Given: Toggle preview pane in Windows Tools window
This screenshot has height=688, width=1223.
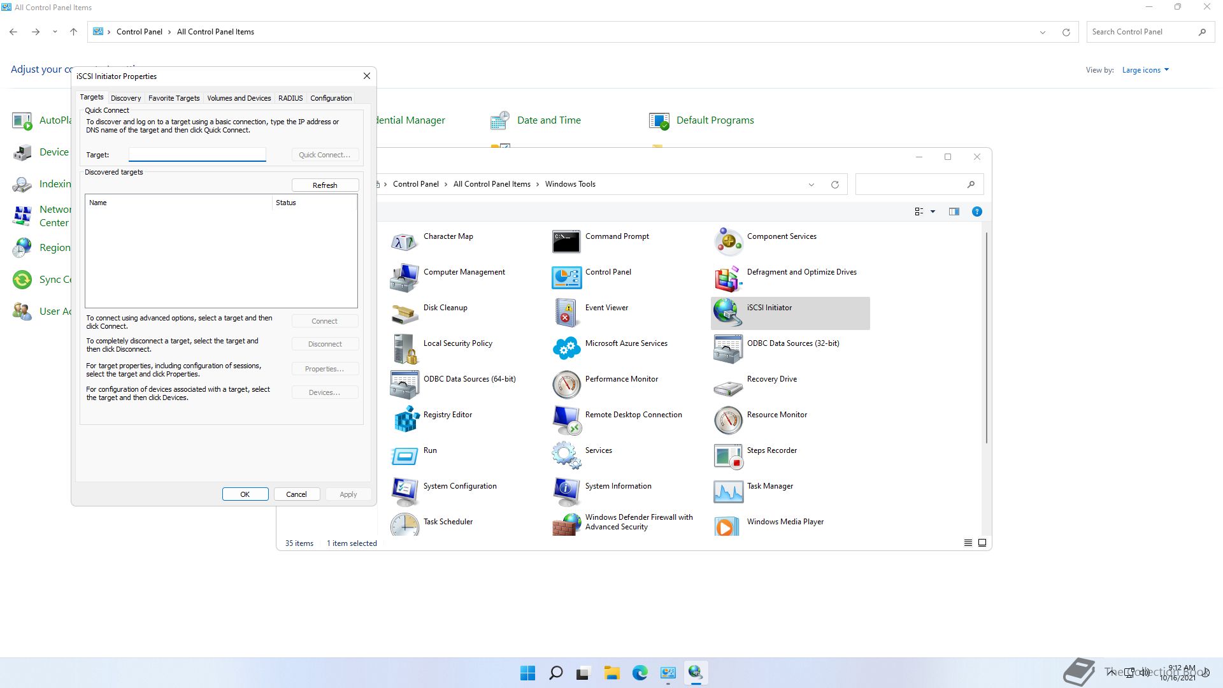Looking at the screenshot, I should (x=954, y=211).
